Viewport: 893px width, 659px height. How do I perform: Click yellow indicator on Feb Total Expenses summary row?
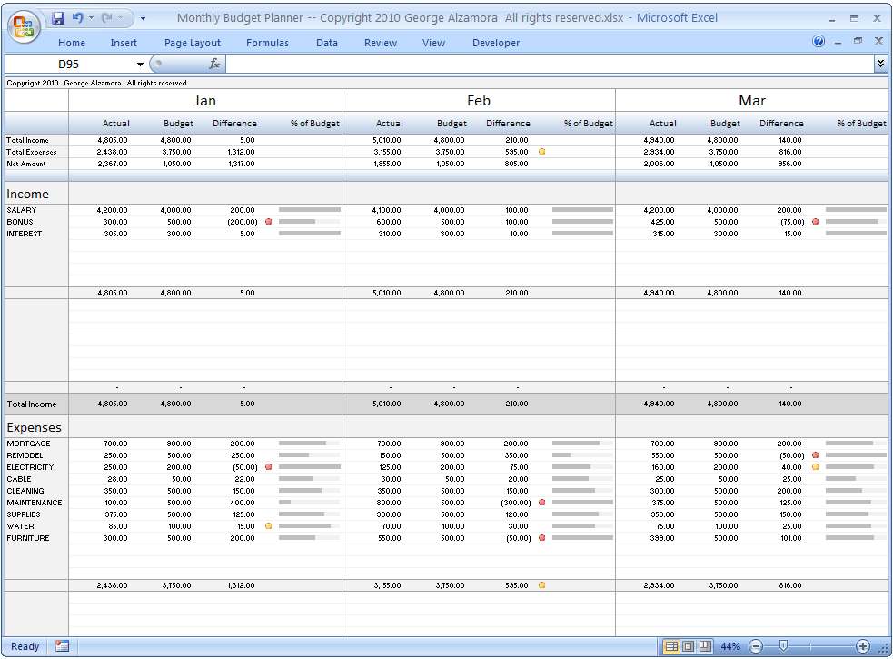point(541,152)
